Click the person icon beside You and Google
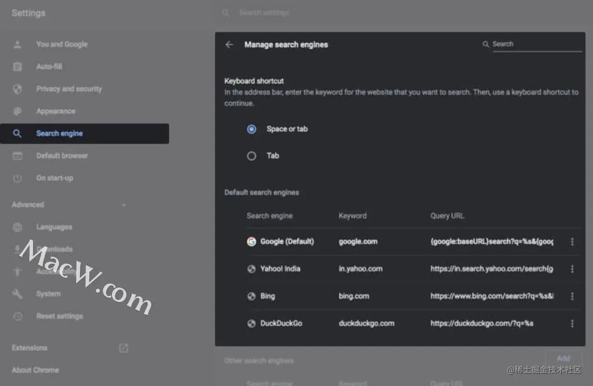 pyautogui.click(x=18, y=45)
